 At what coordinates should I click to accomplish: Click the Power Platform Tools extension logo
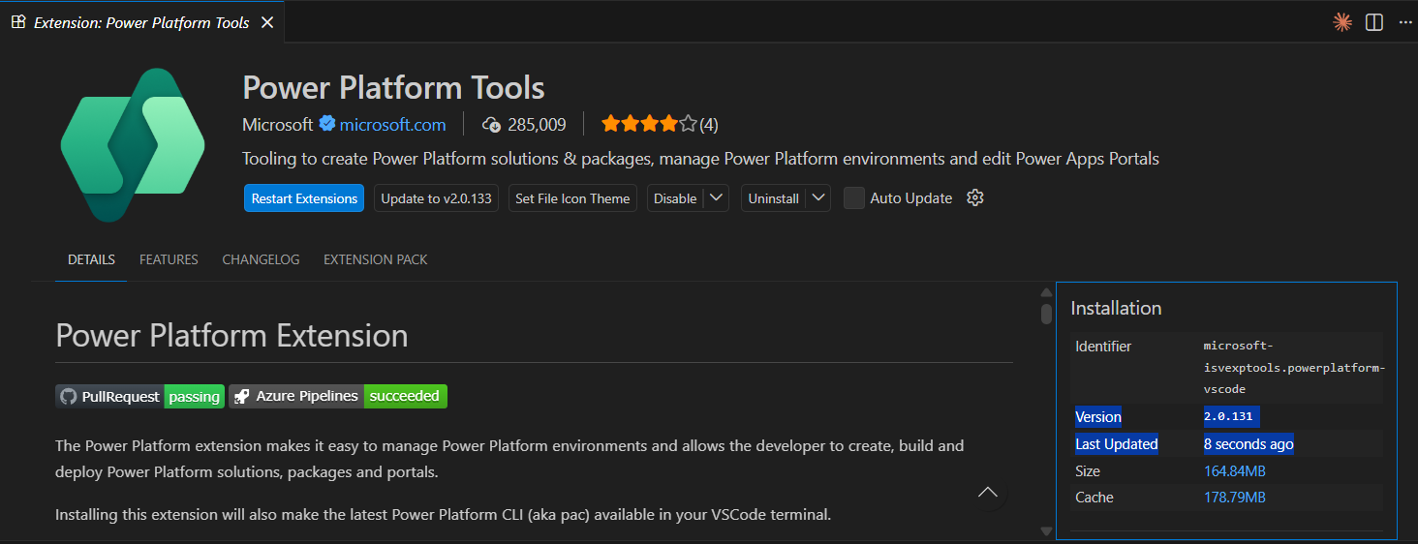click(x=133, y=145)
